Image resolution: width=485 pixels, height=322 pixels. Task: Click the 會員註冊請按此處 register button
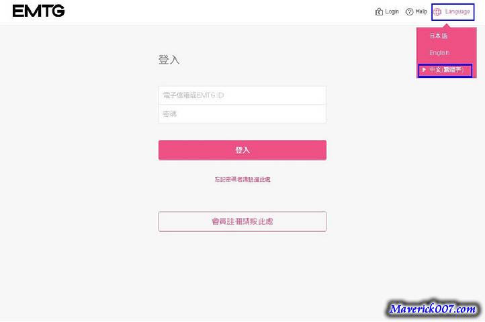(x=242, y=221)
